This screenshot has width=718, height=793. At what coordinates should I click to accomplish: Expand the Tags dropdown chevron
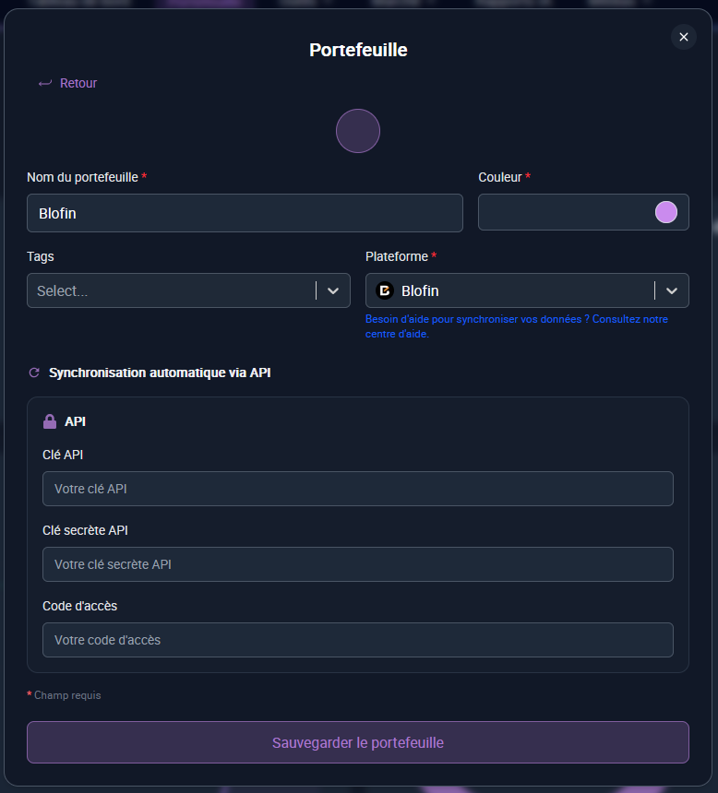point(333,290)
